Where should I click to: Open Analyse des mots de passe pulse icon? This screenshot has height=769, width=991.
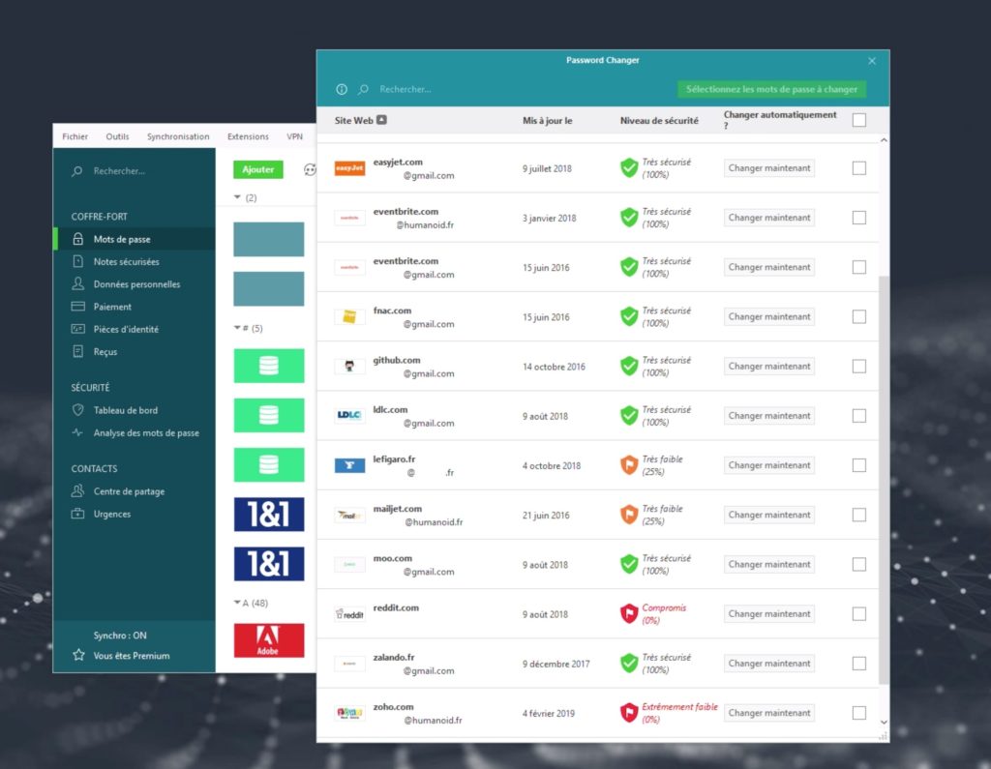tap(77, 432)
